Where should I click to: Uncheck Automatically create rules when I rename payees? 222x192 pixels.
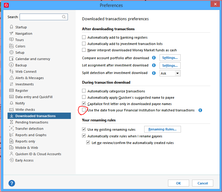(x=84, y=136)
